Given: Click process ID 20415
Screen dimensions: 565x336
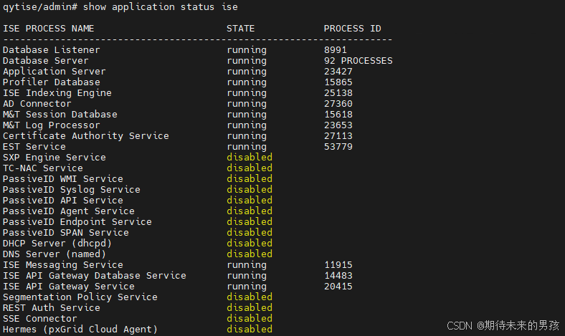Looking at the screenshot, I should coord(338,287).
